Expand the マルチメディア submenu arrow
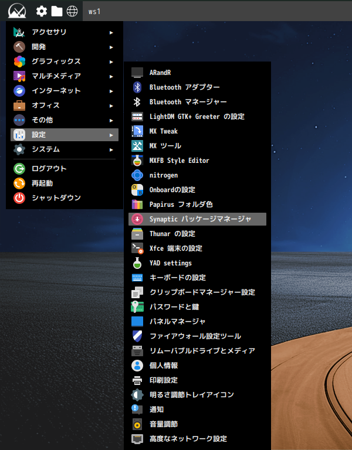Image resolution: width=352 pixels, height=450 pixels. point(111,76)
